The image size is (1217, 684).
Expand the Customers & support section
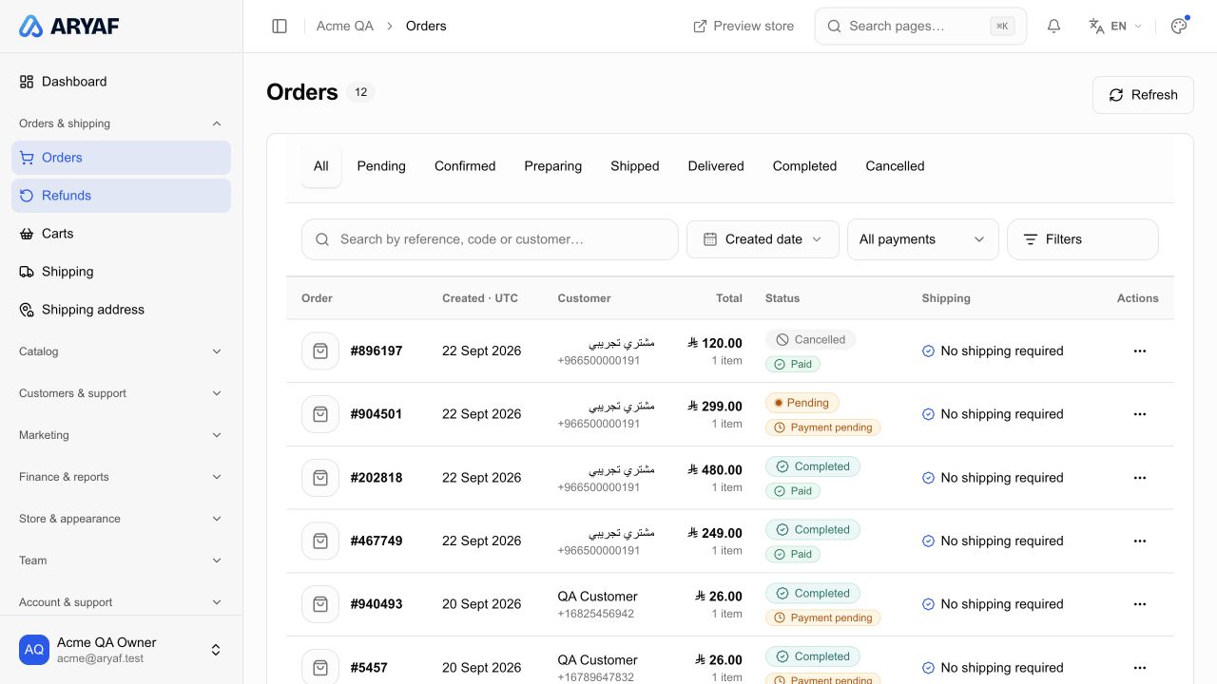pyautogui.click(x=121, y=393)
